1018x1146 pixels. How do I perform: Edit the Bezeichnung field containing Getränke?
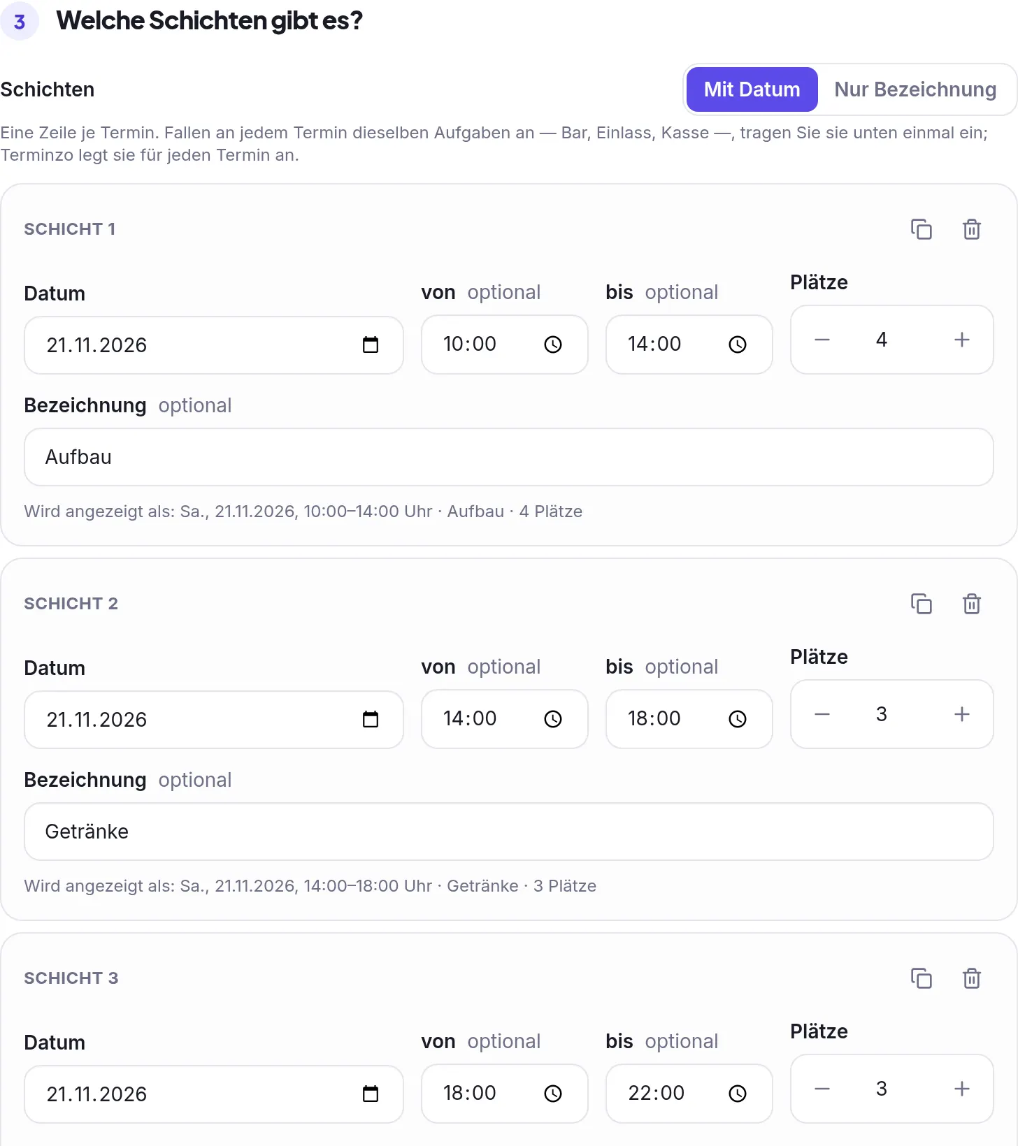(x=509, y=832)
